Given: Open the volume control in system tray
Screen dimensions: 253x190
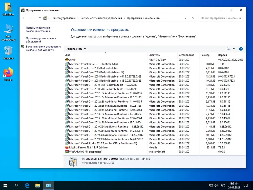Looking at the screenshot, I should (216, 186).
